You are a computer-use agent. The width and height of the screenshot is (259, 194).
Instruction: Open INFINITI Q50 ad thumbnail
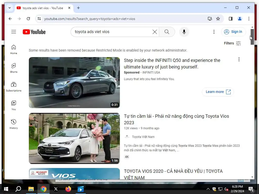tap(74, 83)
